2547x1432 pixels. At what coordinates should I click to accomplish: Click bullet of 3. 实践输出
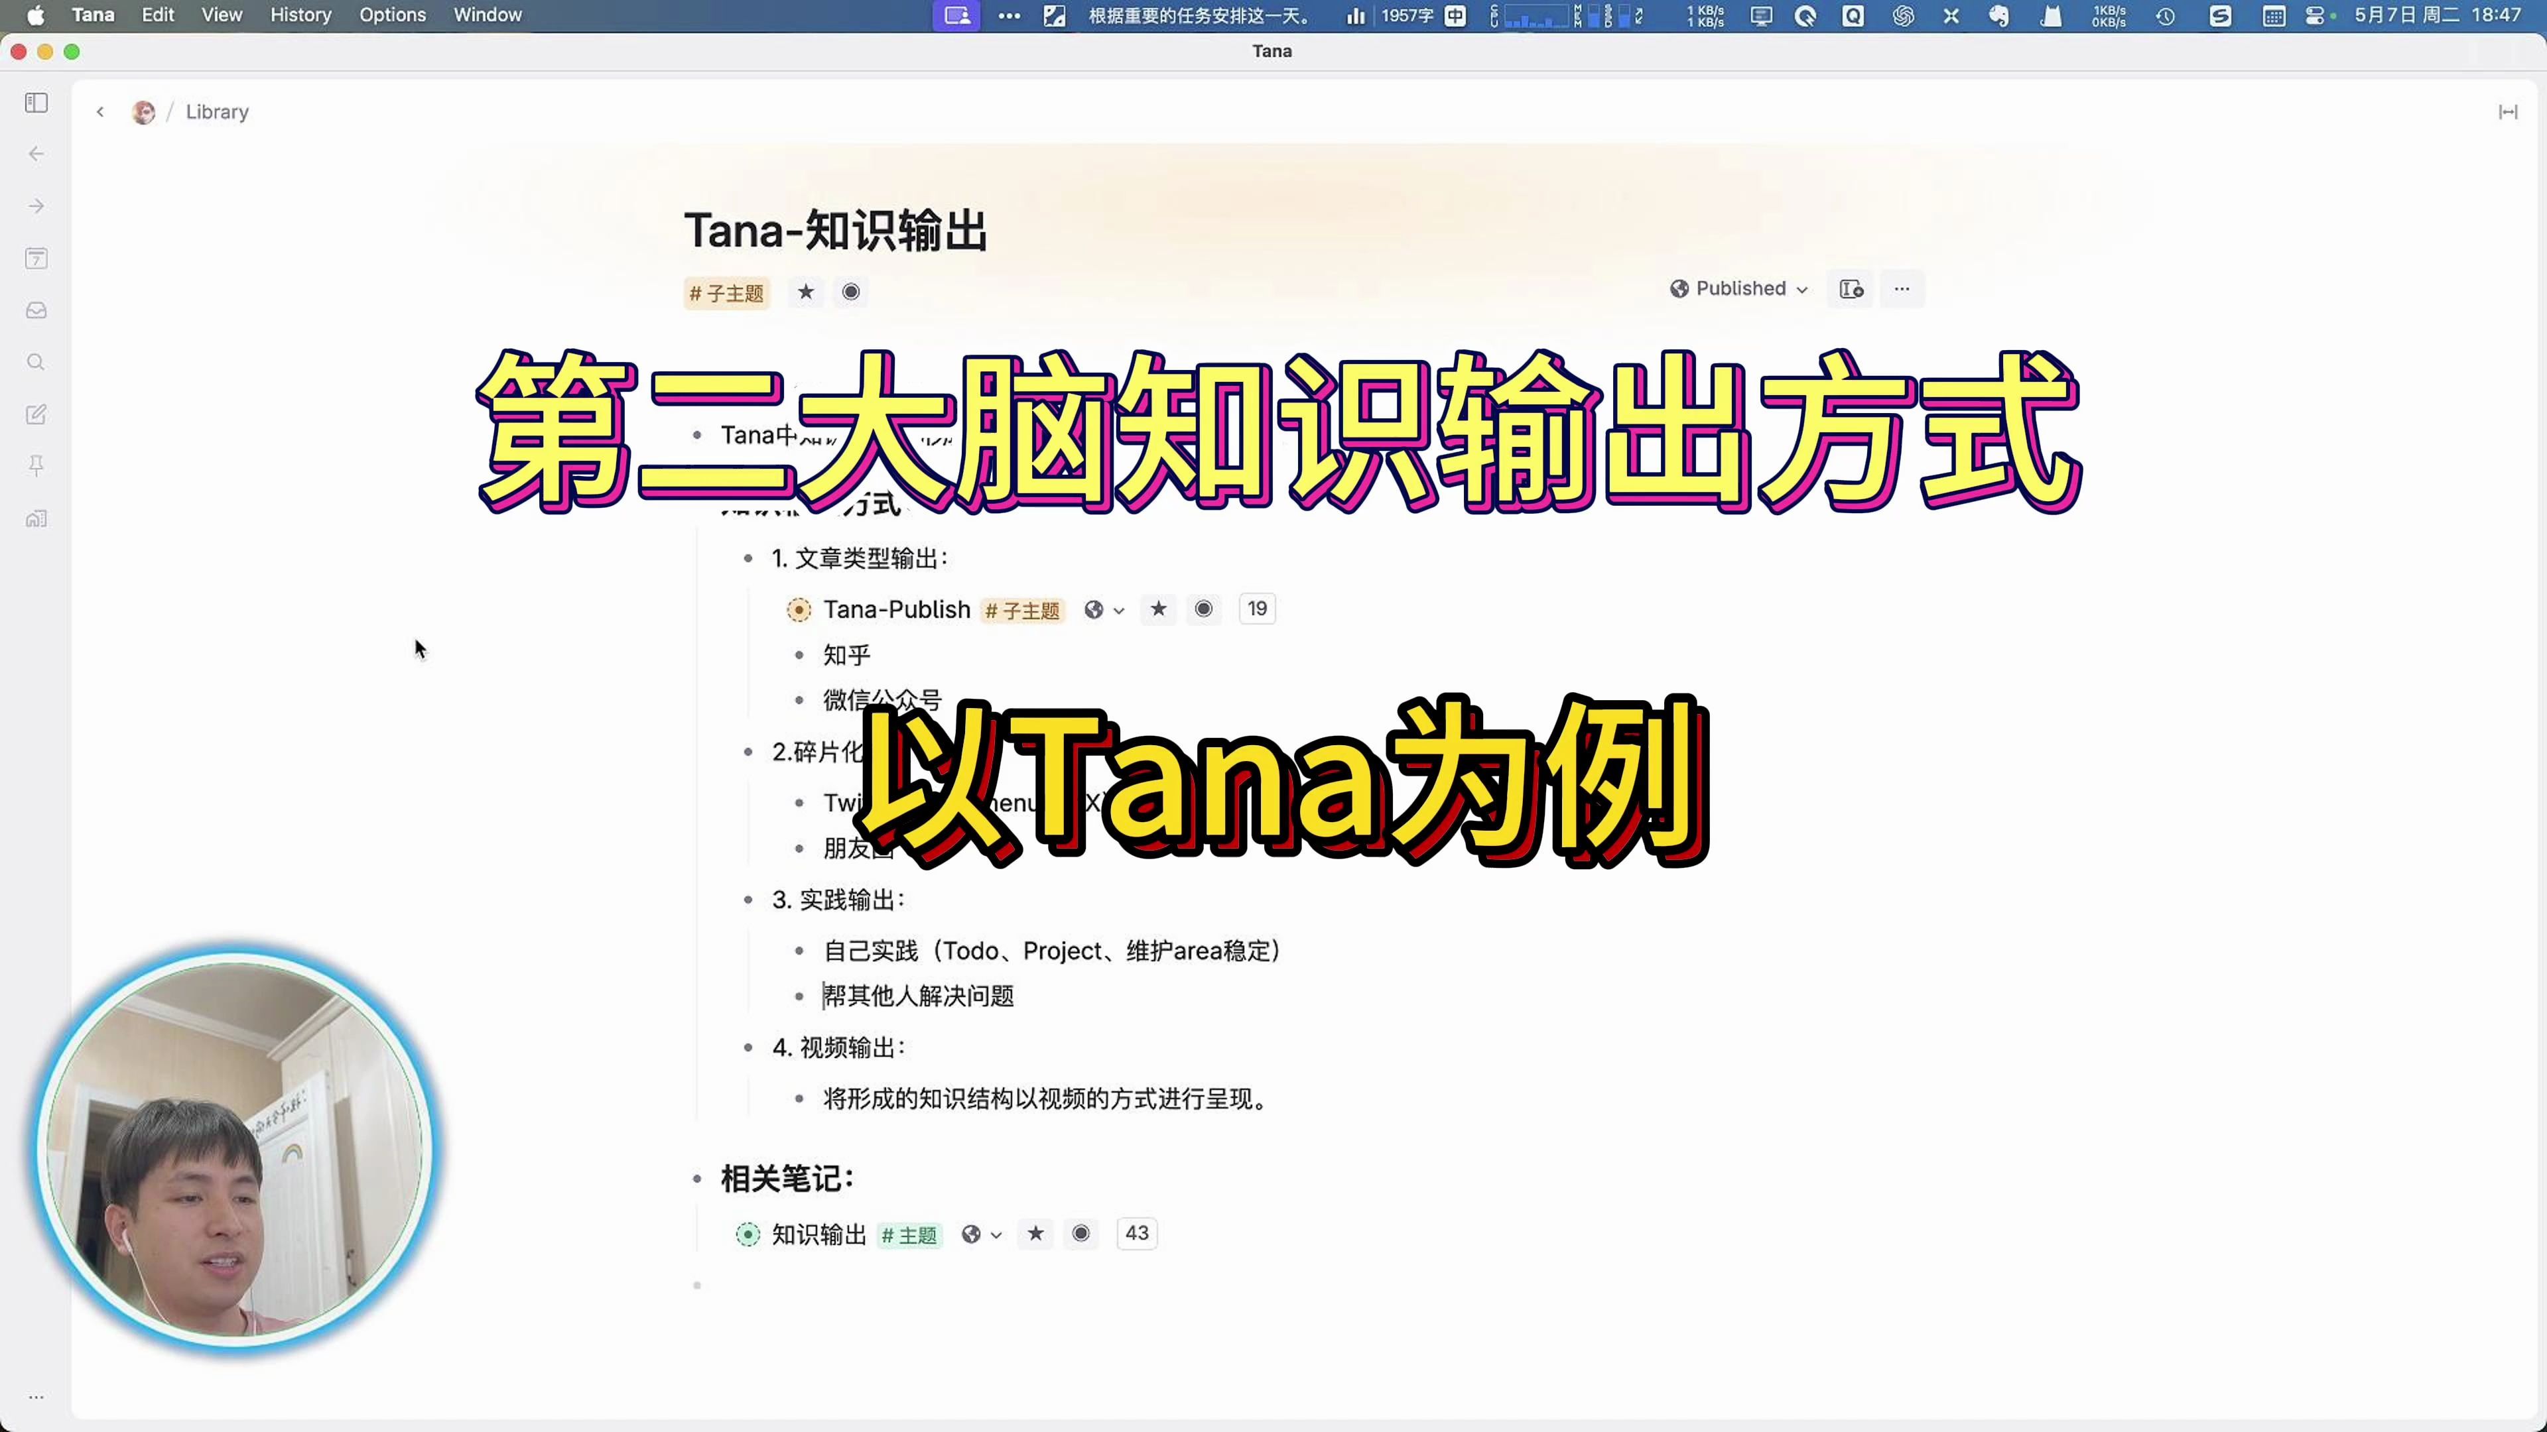(748, 900)
